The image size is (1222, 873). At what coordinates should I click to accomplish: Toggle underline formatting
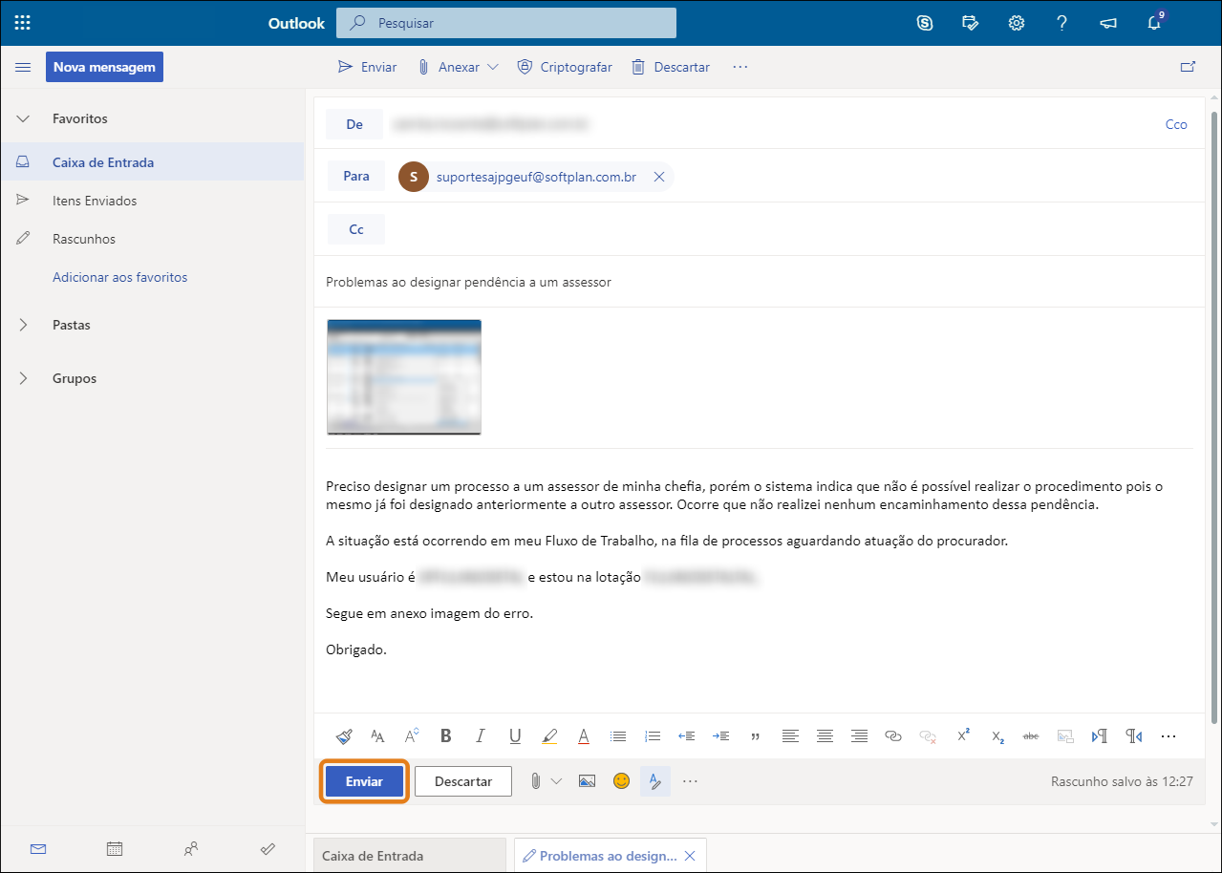coord(515,736)
